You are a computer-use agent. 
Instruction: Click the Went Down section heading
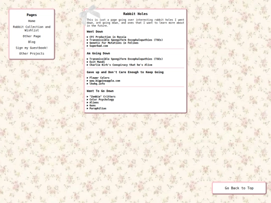(95, 32)
